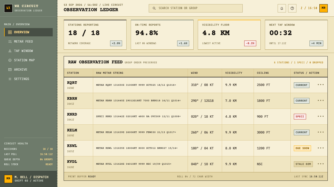334x187 pixels.
Task: Click KELM wind value 260° / 06 KT
Action: pos(202,132)
